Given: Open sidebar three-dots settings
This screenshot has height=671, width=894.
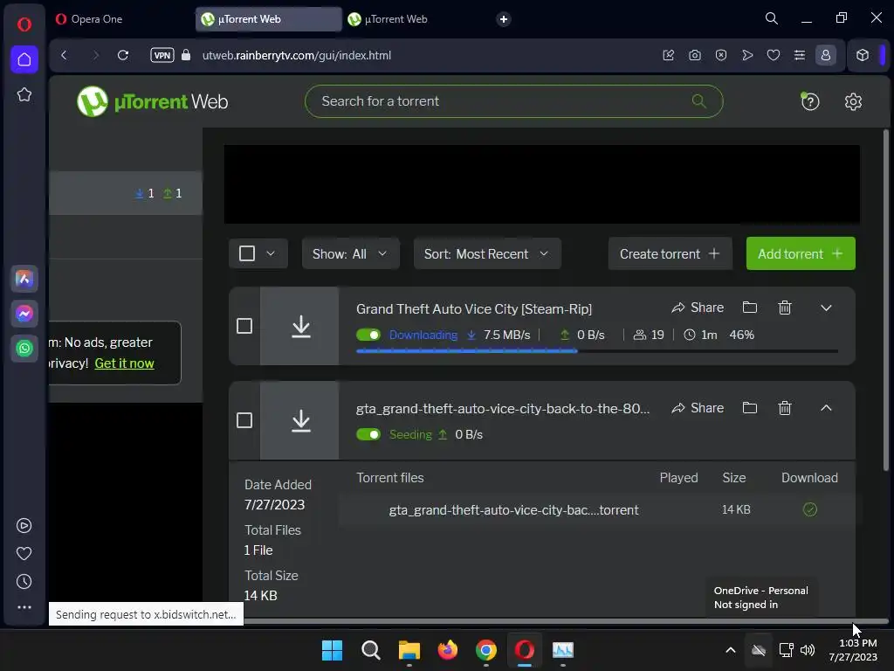Looking at the screenshot, I should [24, 608].
